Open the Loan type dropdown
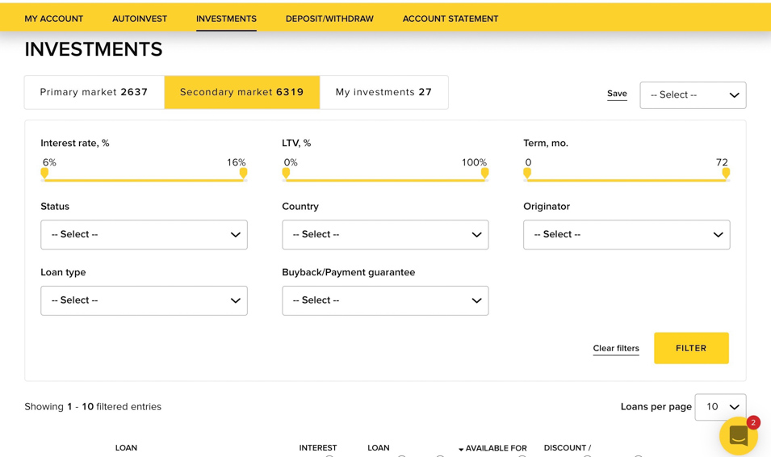 pos(144,300)
